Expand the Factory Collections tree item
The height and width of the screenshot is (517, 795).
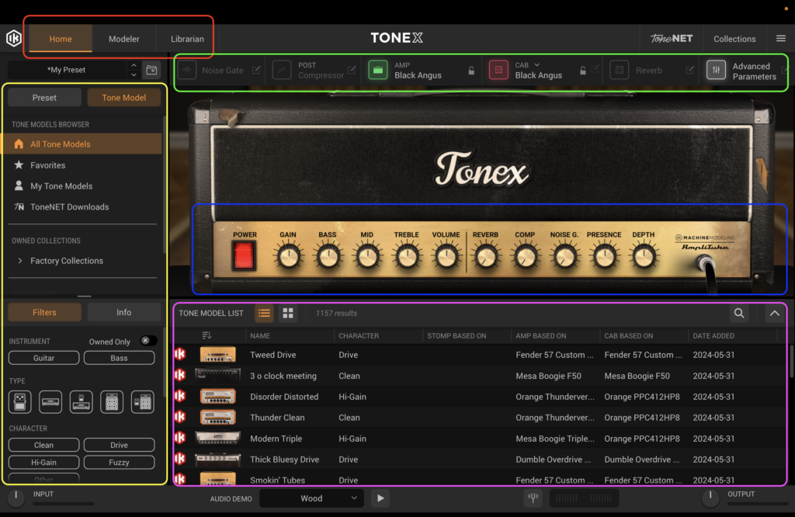[19, 261]
